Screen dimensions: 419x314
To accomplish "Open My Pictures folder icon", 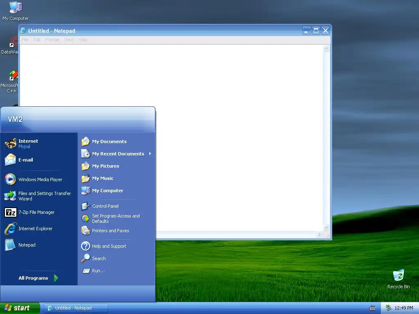I will pos(86,166).
